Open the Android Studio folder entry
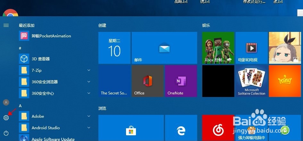Image resolution: width=303 pixels, height=141 pixels. coord(55,128)
